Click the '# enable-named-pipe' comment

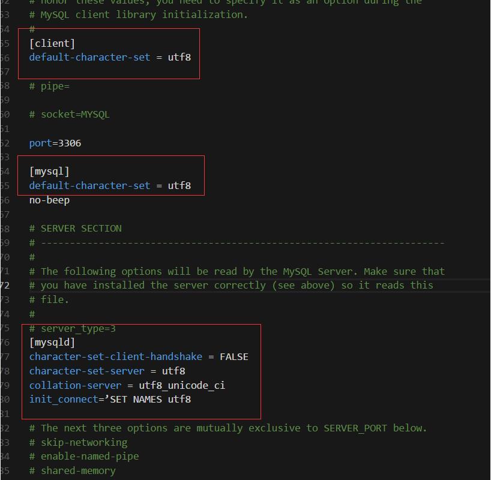click(83, 457)
